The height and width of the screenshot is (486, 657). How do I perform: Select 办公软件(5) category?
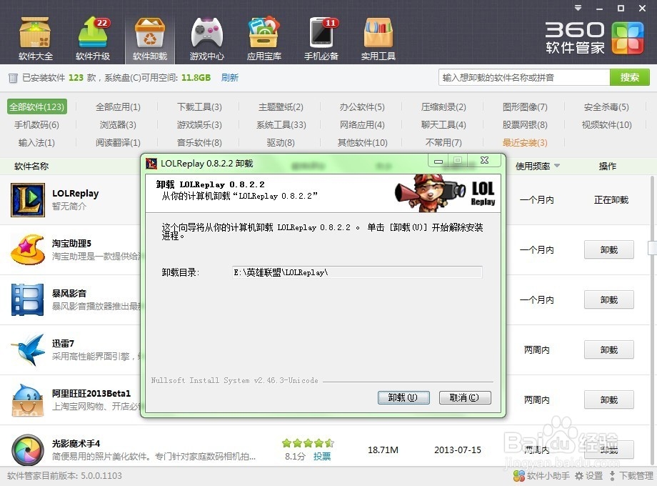pyautogui.click(x=362, y=107)
